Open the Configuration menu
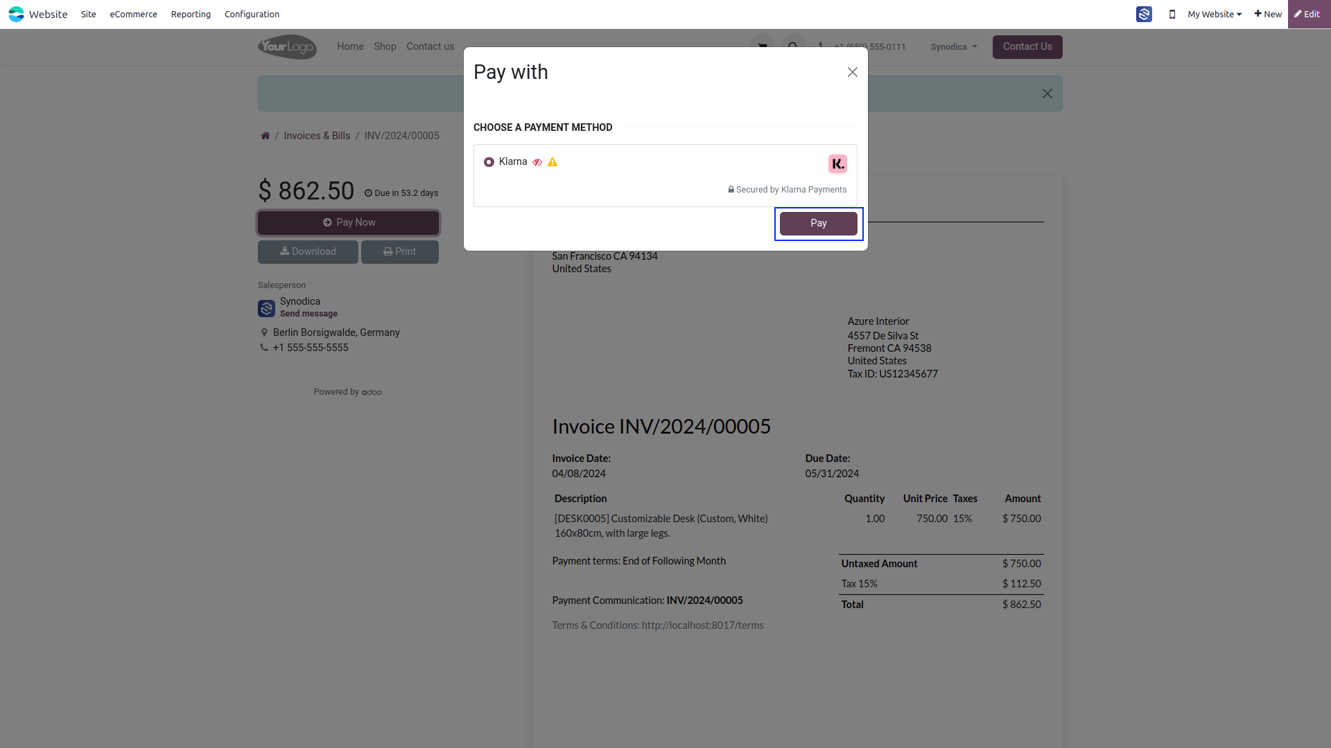Viewport: 1331px width, 748px height. [x=252, y=14]
